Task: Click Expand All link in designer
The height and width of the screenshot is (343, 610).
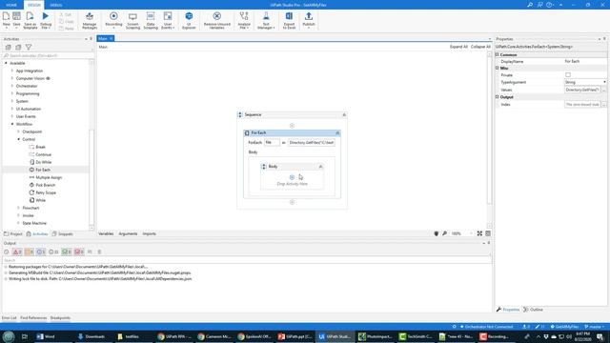Action: tap(458, 47)
